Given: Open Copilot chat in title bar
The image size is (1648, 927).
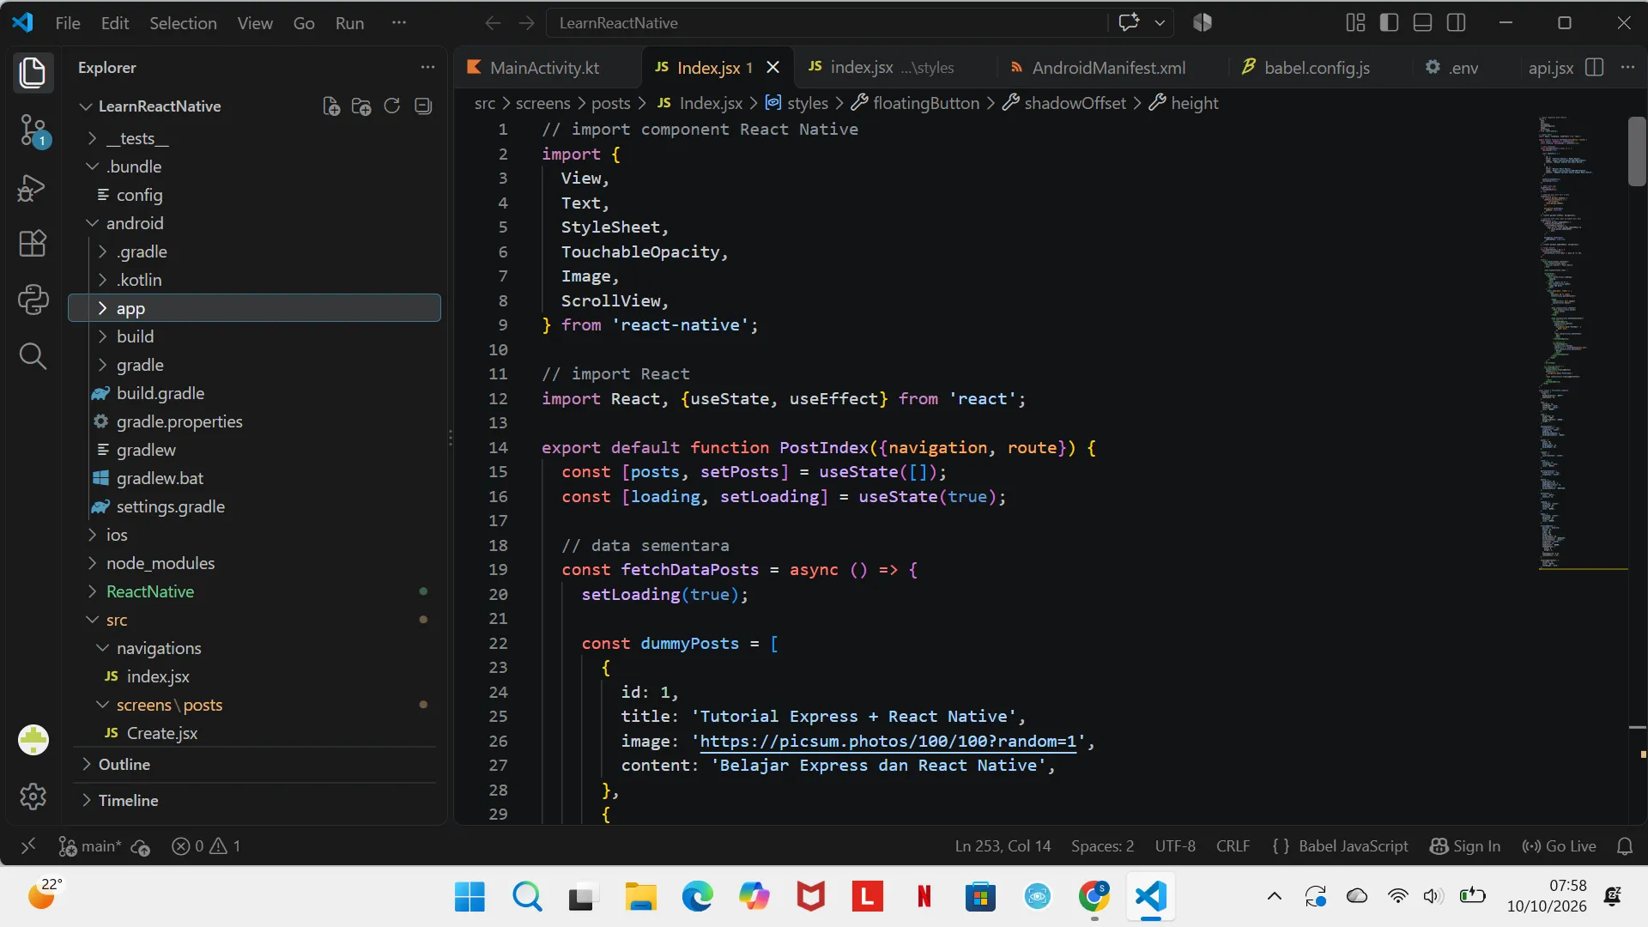Looking at the screenshot, I should point(1129,23).
